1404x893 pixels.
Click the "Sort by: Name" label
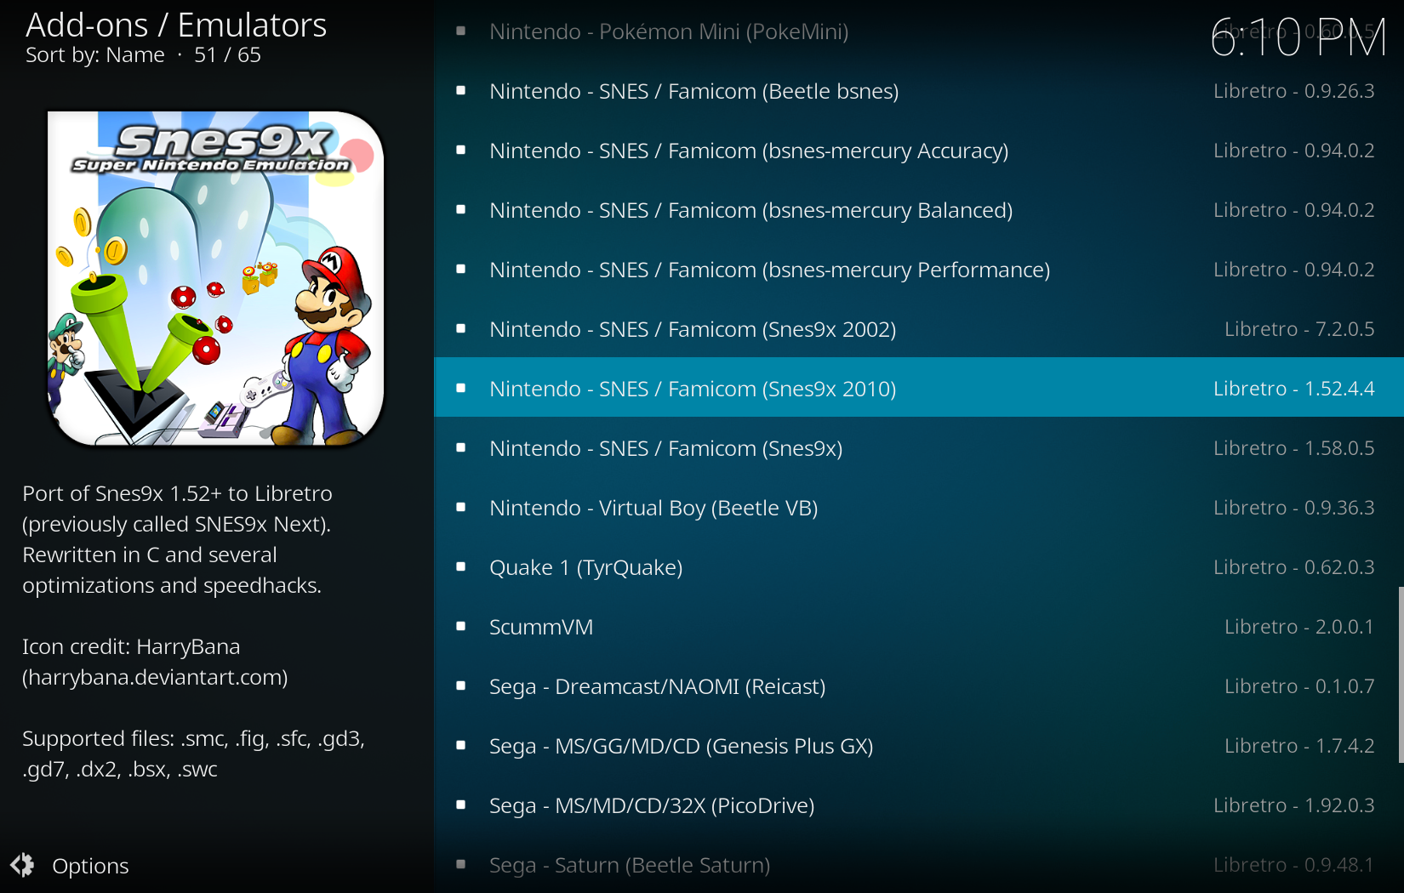tap(95, 55)
